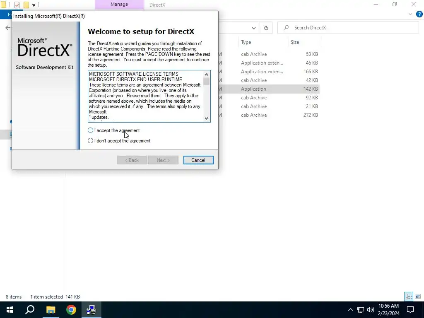Click the disabled Back button

click(x=132, y=160)
